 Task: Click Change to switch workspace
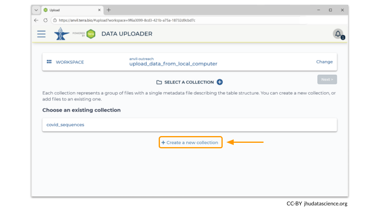pos(325,62)
